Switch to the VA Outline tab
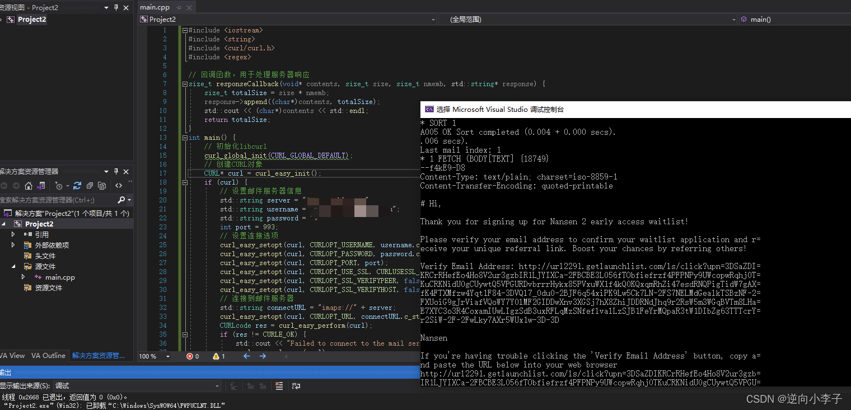The width and height of the screenshot is (851, 410). click(x=48, y=356)
